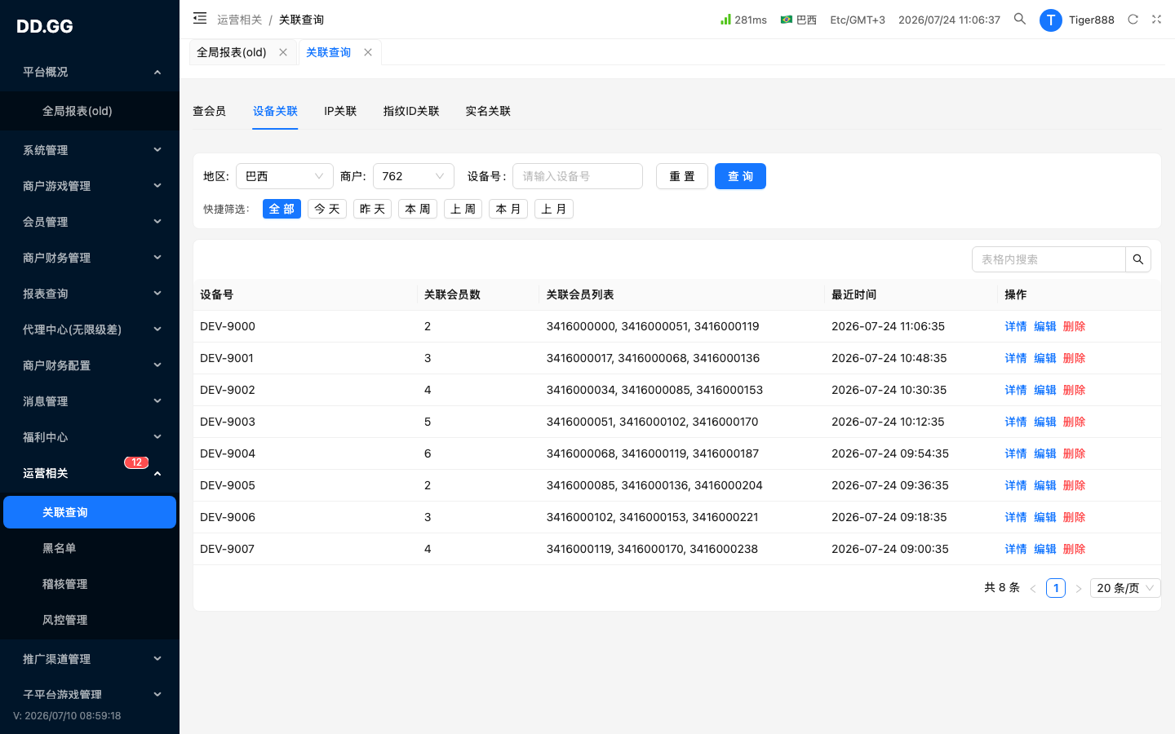Screen dimensions: 1175x734
Task: Close the 关联查询 tab
Action: (x=368, y=52)
